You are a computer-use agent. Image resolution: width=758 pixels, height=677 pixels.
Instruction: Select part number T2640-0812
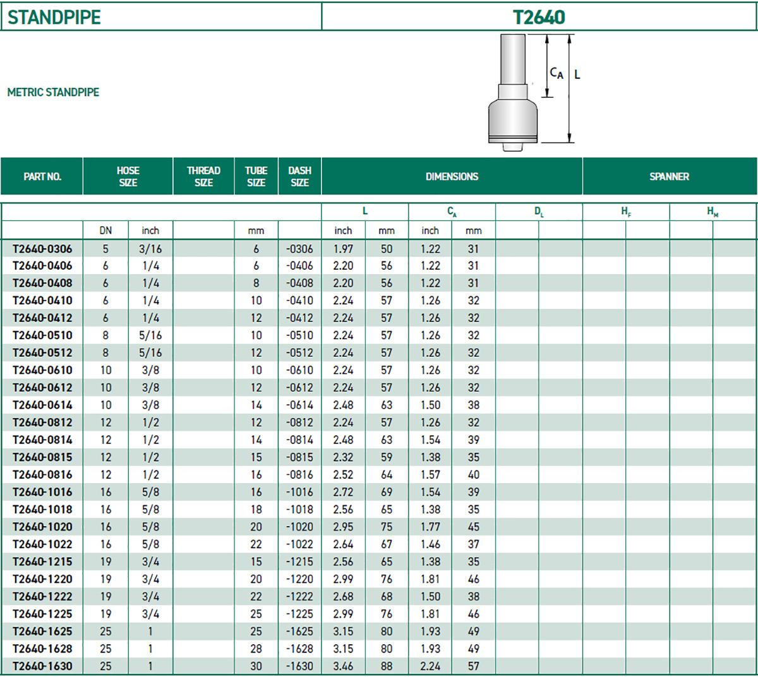pos(42,422)
